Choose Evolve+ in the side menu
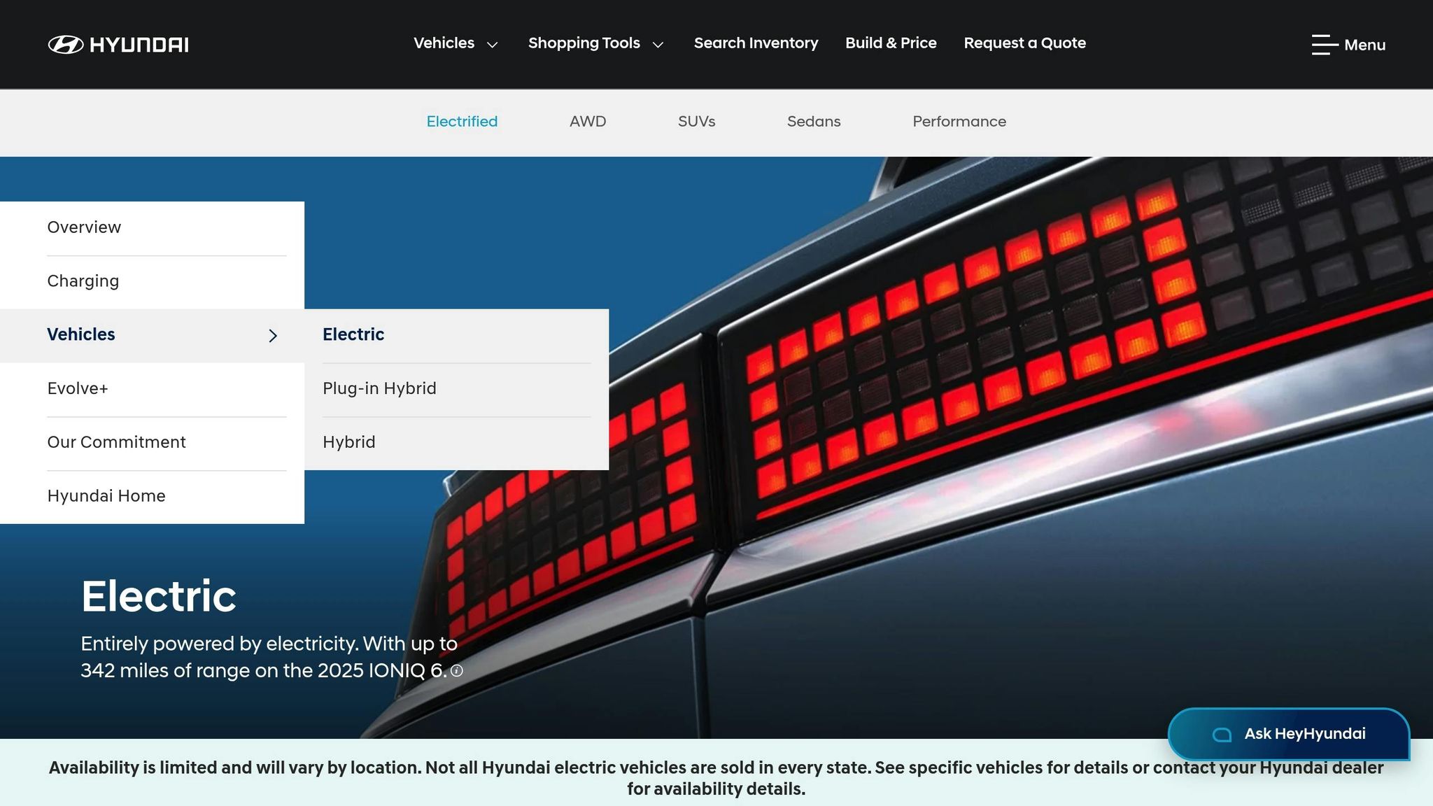 [152, 389]
